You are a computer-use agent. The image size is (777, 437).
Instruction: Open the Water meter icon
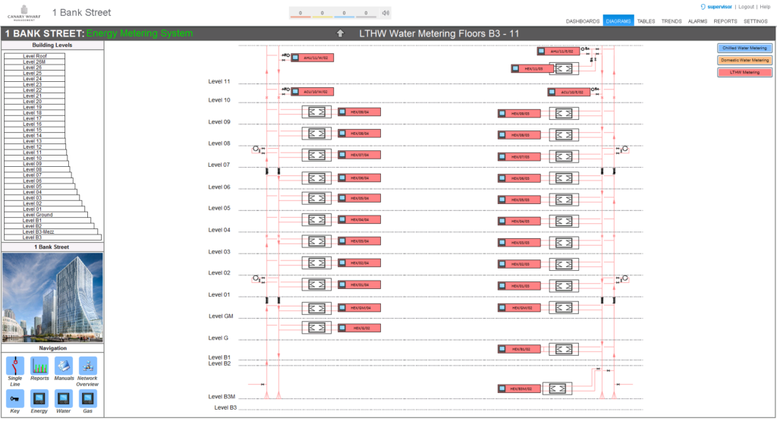click(64, 398)
